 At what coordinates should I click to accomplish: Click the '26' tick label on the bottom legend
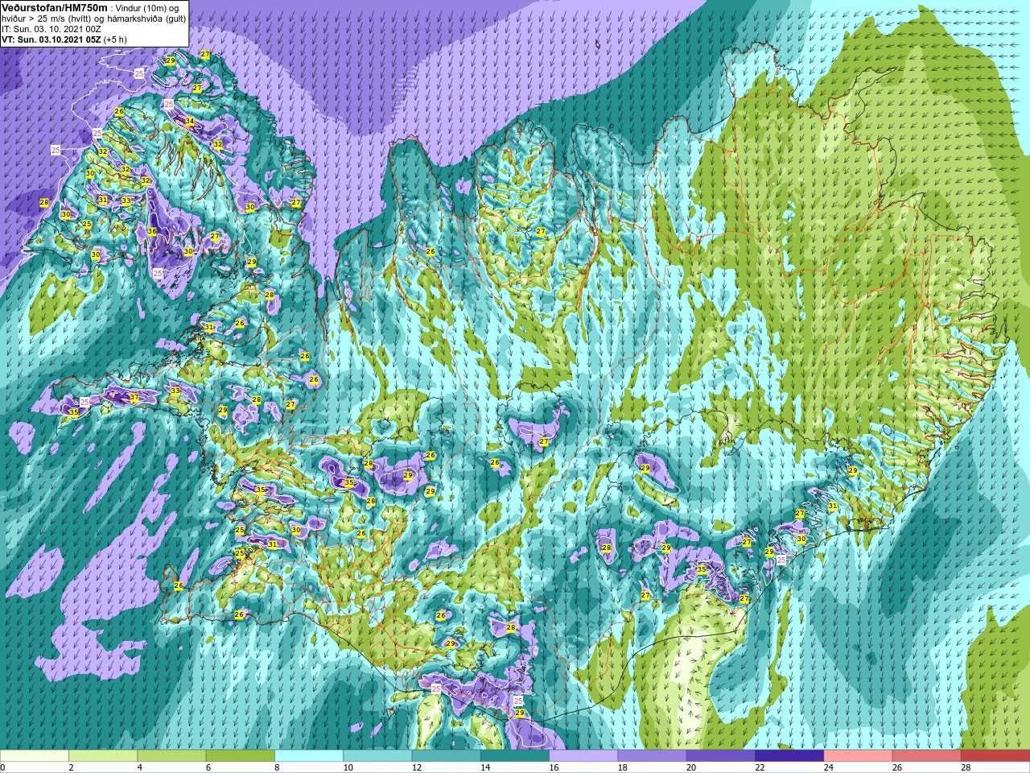point(897,767)
